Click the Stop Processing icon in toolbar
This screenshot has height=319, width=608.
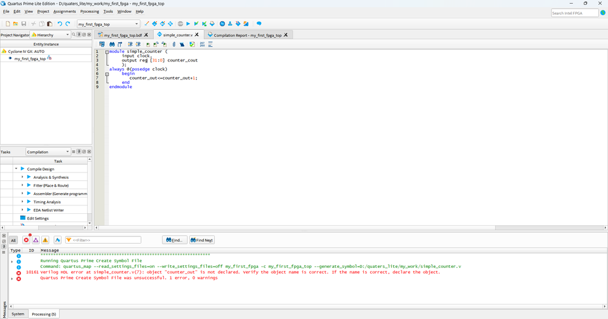tap(180, 24)
